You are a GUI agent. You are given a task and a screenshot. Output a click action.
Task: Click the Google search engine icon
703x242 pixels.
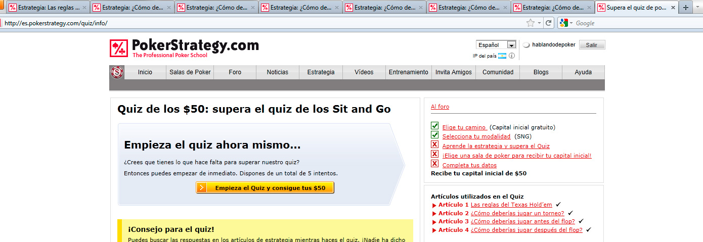pos(563,23)
